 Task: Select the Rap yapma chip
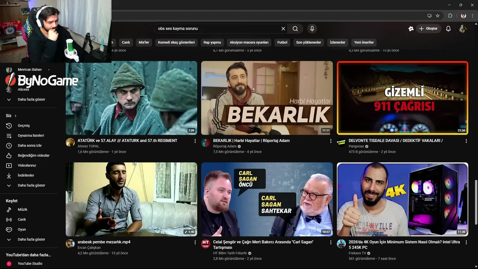[212, 42]
